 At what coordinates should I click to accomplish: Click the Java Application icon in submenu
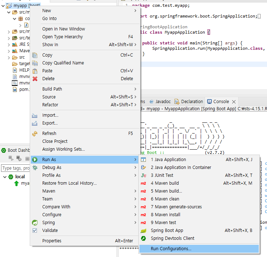coord(143,160)
